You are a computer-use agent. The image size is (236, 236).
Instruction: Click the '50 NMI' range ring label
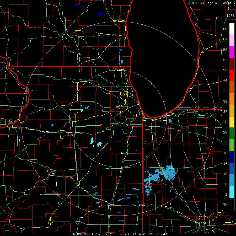click(118, 70)
